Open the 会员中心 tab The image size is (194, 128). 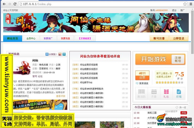31,38
